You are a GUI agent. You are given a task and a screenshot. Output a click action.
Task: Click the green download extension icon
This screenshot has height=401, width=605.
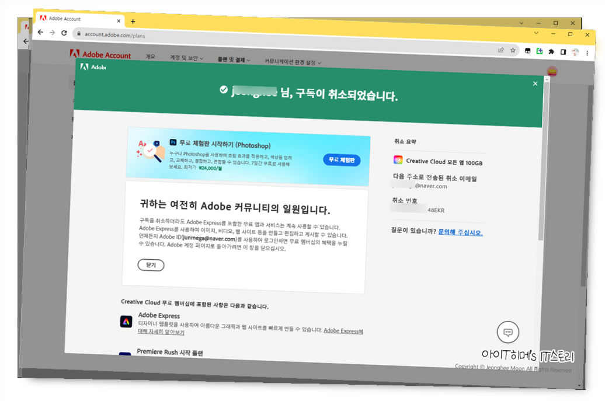tap(540, 51)
